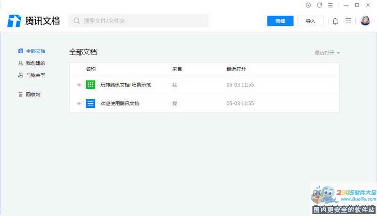Focus the file and folder search field
Image resolution: width=377 pixels, height=216 pixels.
138,21
